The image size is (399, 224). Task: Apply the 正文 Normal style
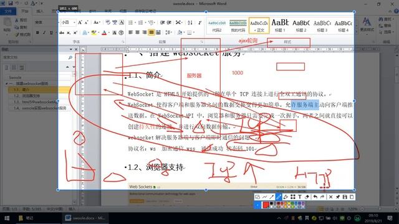click(x=259, y=26)
